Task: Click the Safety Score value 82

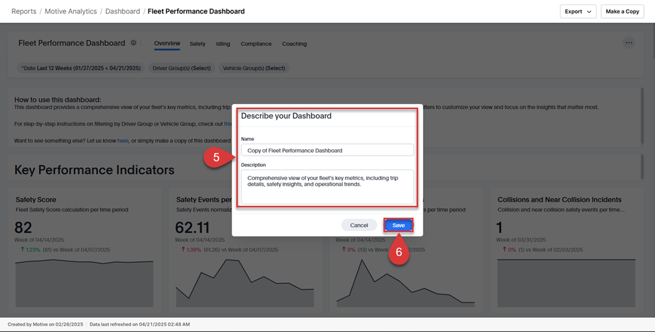Action: 23,227
